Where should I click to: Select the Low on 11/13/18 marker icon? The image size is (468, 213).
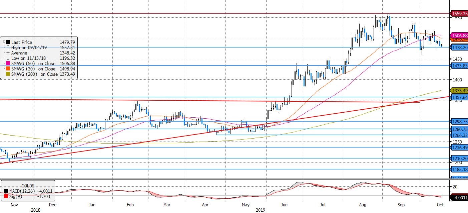[x=8, y=58]
